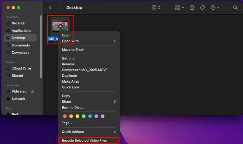Choose Burn to Disc…

(x=89, y=108)
